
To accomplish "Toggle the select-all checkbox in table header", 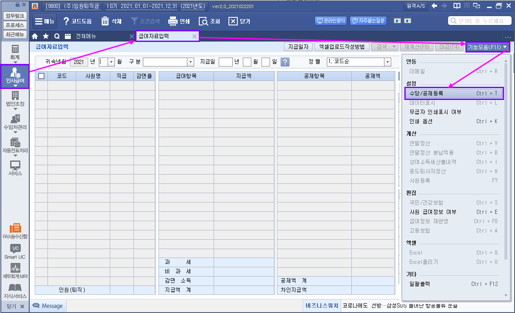I will [41, 76].
